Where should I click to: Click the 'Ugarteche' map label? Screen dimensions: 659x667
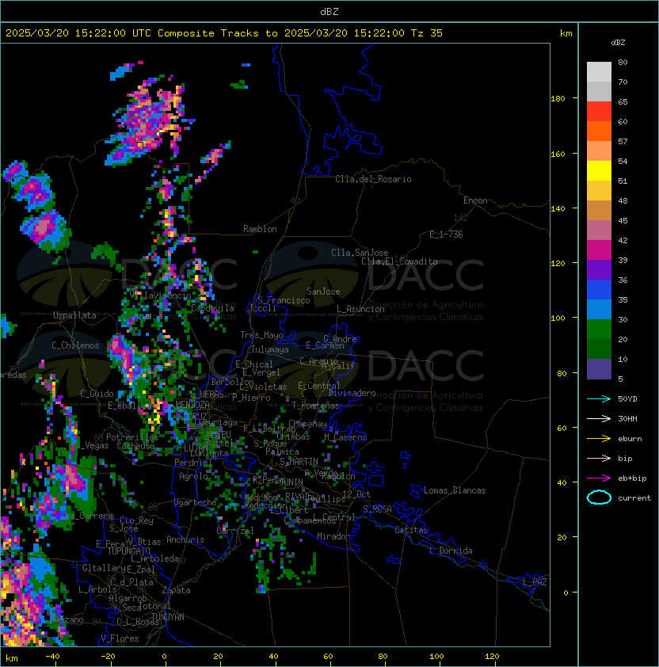pos(196,502)
